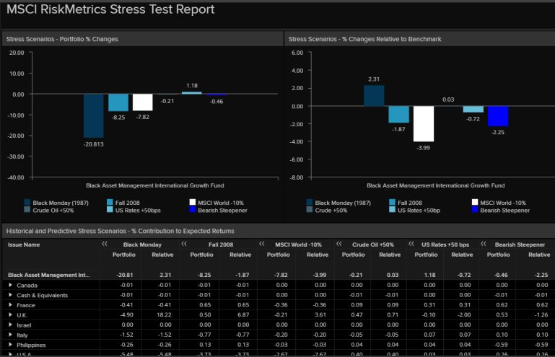The image size is (555, 357).
Task: Sort by Black Monday Portfolio column header
Action: pyautogui.click(x=124, y=255)
